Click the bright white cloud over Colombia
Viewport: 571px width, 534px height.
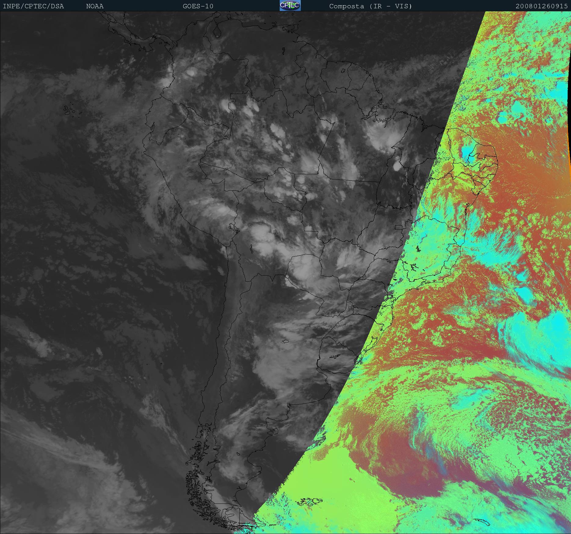tap(192, 72)
